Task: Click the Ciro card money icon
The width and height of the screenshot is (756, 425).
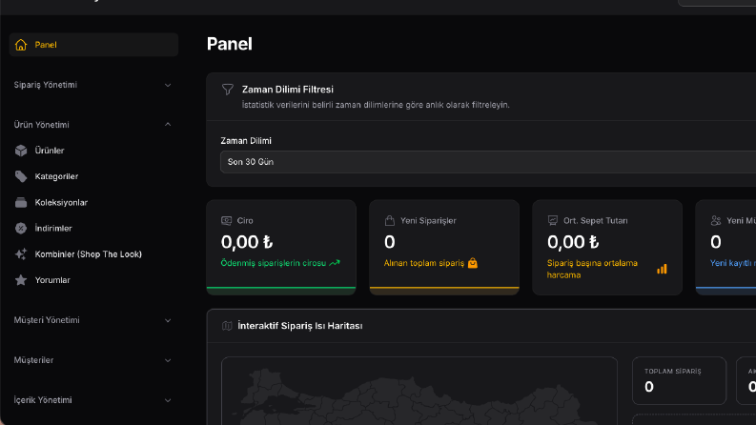Action: [x=226, y=221]
